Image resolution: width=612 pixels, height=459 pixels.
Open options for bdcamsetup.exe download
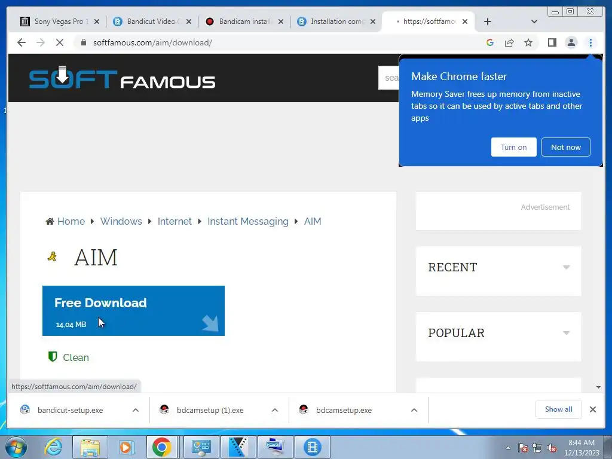coord(414,410)
